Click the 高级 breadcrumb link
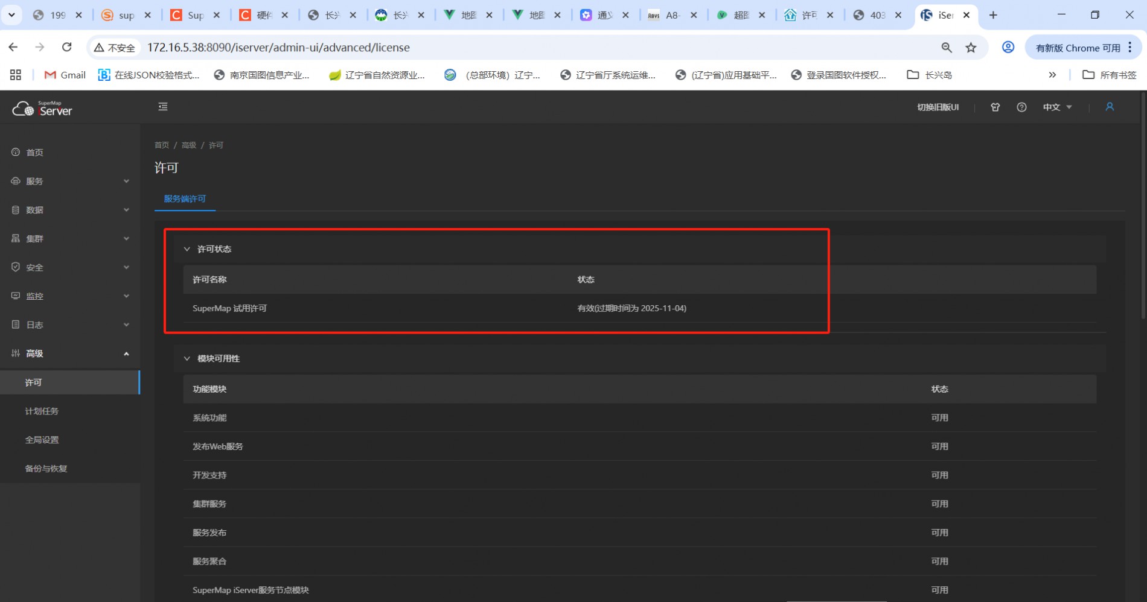The width and height of the screenshot is (1147, 602). coord(189,145)
